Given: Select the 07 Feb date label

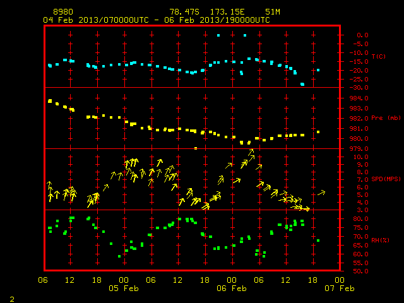Looking at the screenshot, I should click(340, 288).
